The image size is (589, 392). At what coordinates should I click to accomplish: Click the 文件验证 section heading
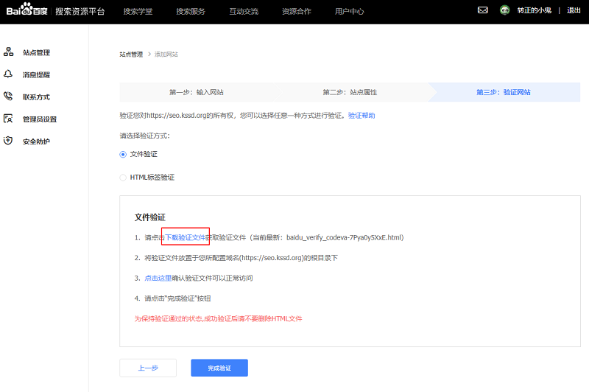pos(150,217)
